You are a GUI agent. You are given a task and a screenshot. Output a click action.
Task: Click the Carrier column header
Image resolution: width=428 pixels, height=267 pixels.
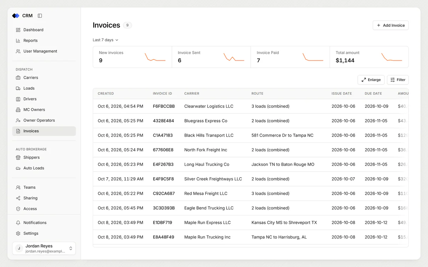pyautogui.click(x=192, y=94)
